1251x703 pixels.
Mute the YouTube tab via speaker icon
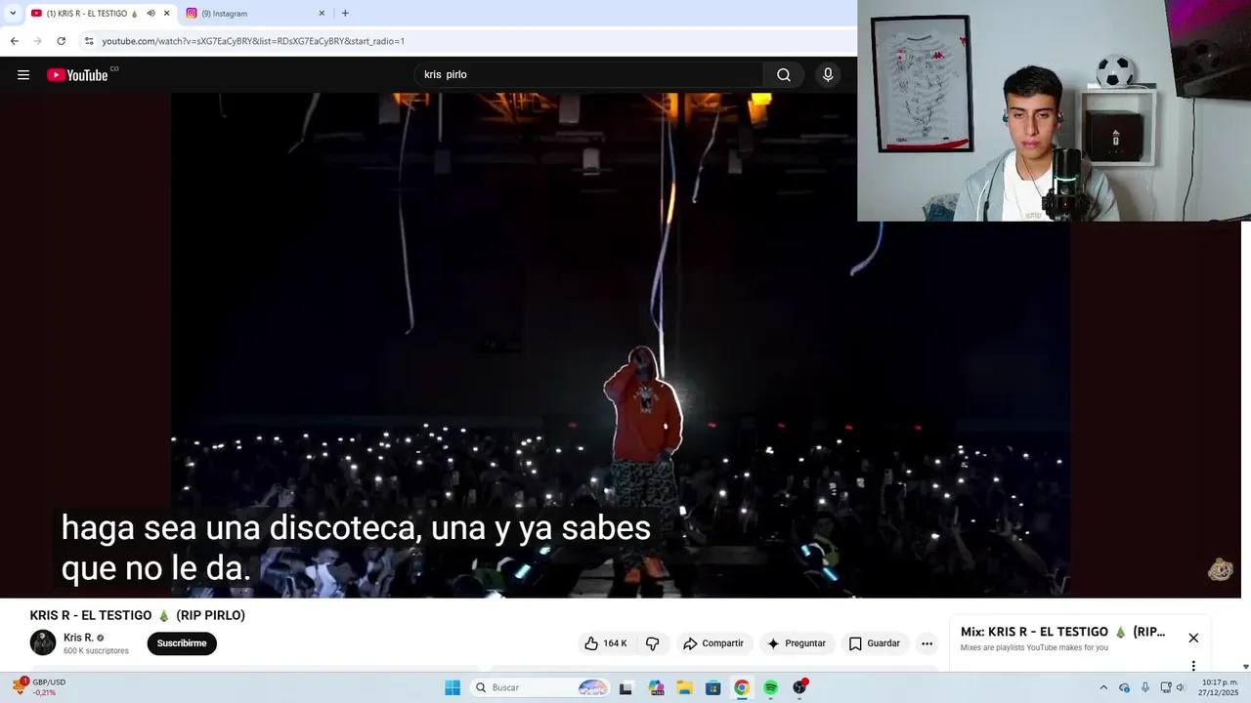[151, 14]
